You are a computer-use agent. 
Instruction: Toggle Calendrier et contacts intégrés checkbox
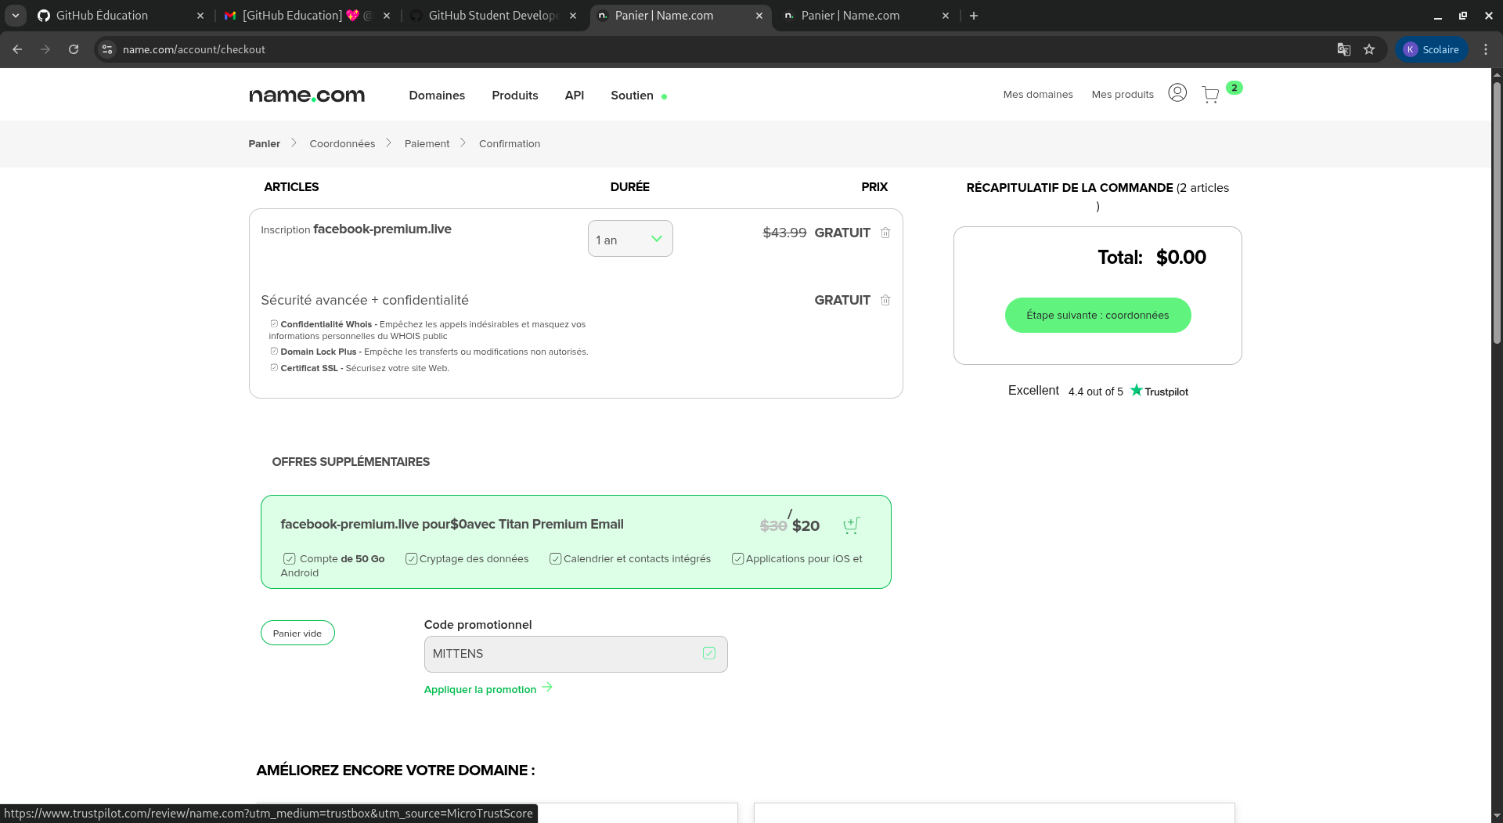(555, 559)
